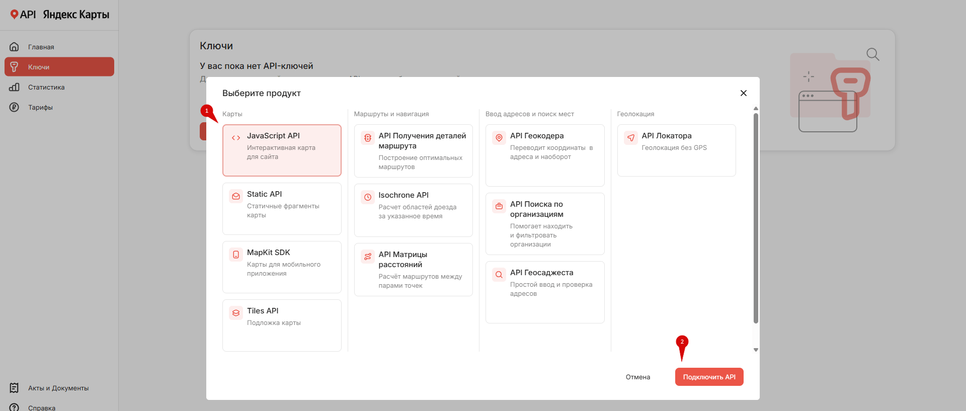The image size is (966, 411).
Task: Select the JavaScript API product card
Action: coord(282,150)
